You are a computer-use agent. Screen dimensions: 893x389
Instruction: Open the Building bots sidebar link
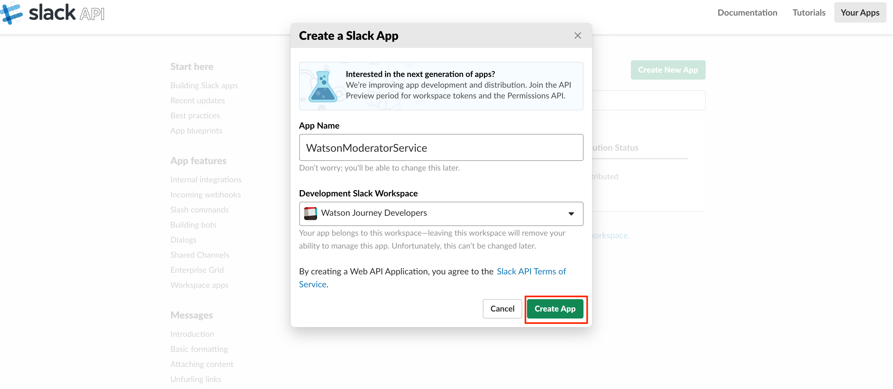[x=193, y=225]
